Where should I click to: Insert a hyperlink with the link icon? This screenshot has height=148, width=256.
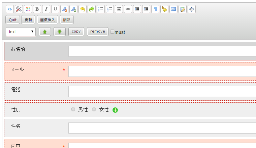click(128, 9)
